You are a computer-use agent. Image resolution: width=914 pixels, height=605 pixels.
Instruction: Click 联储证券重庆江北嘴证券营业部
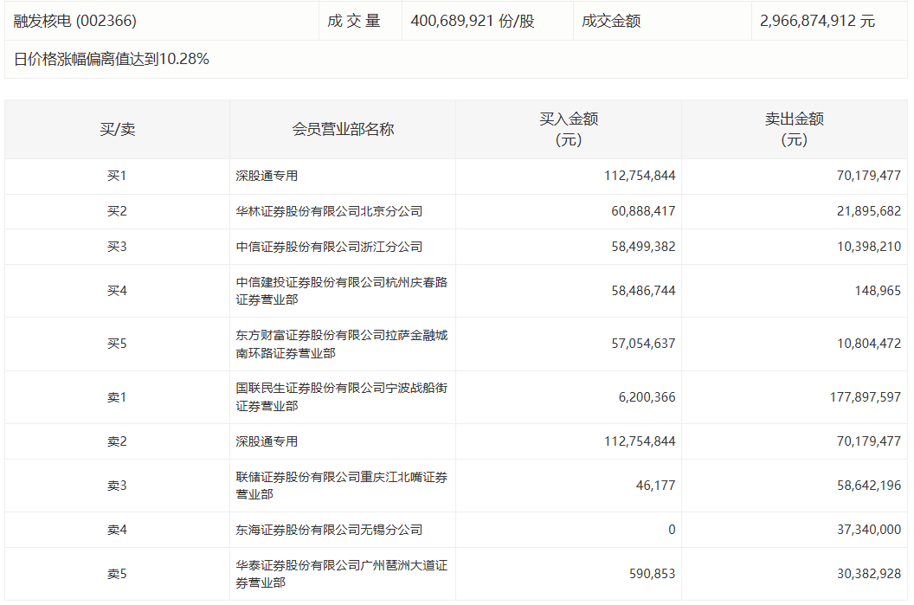click(x=341, y=486)
